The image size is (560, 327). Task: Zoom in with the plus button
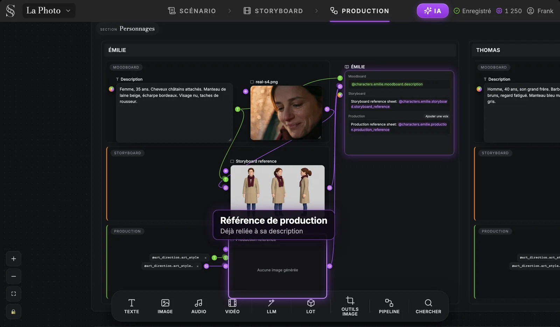click(x=14, y=259)
